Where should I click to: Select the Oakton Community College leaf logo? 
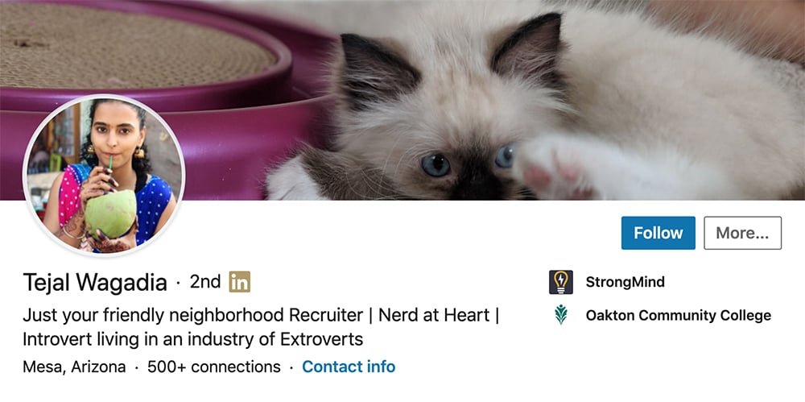(560, 315)
